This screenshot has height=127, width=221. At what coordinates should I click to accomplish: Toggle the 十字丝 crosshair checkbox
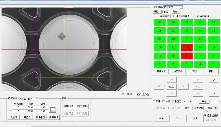(123, 94)
